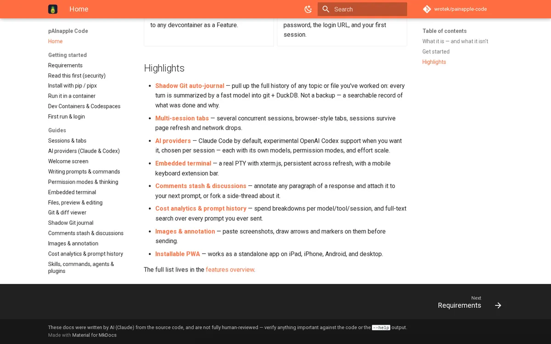The width and height of the screenshot is (551, 344).
Task: Open Comments stash & discussions in sidebar
Action: tap(86, 233)
